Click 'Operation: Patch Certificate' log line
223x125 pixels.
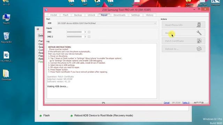[60, 77]
